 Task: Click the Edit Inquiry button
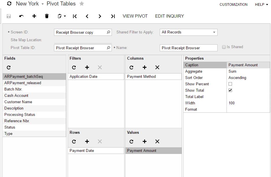point(170,16)
